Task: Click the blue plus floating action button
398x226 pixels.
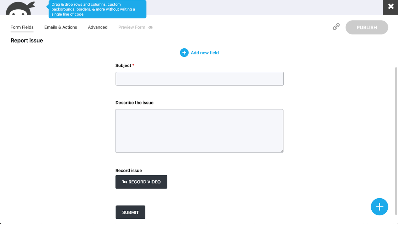Action: pyautogui.click(x=379, y=206)
